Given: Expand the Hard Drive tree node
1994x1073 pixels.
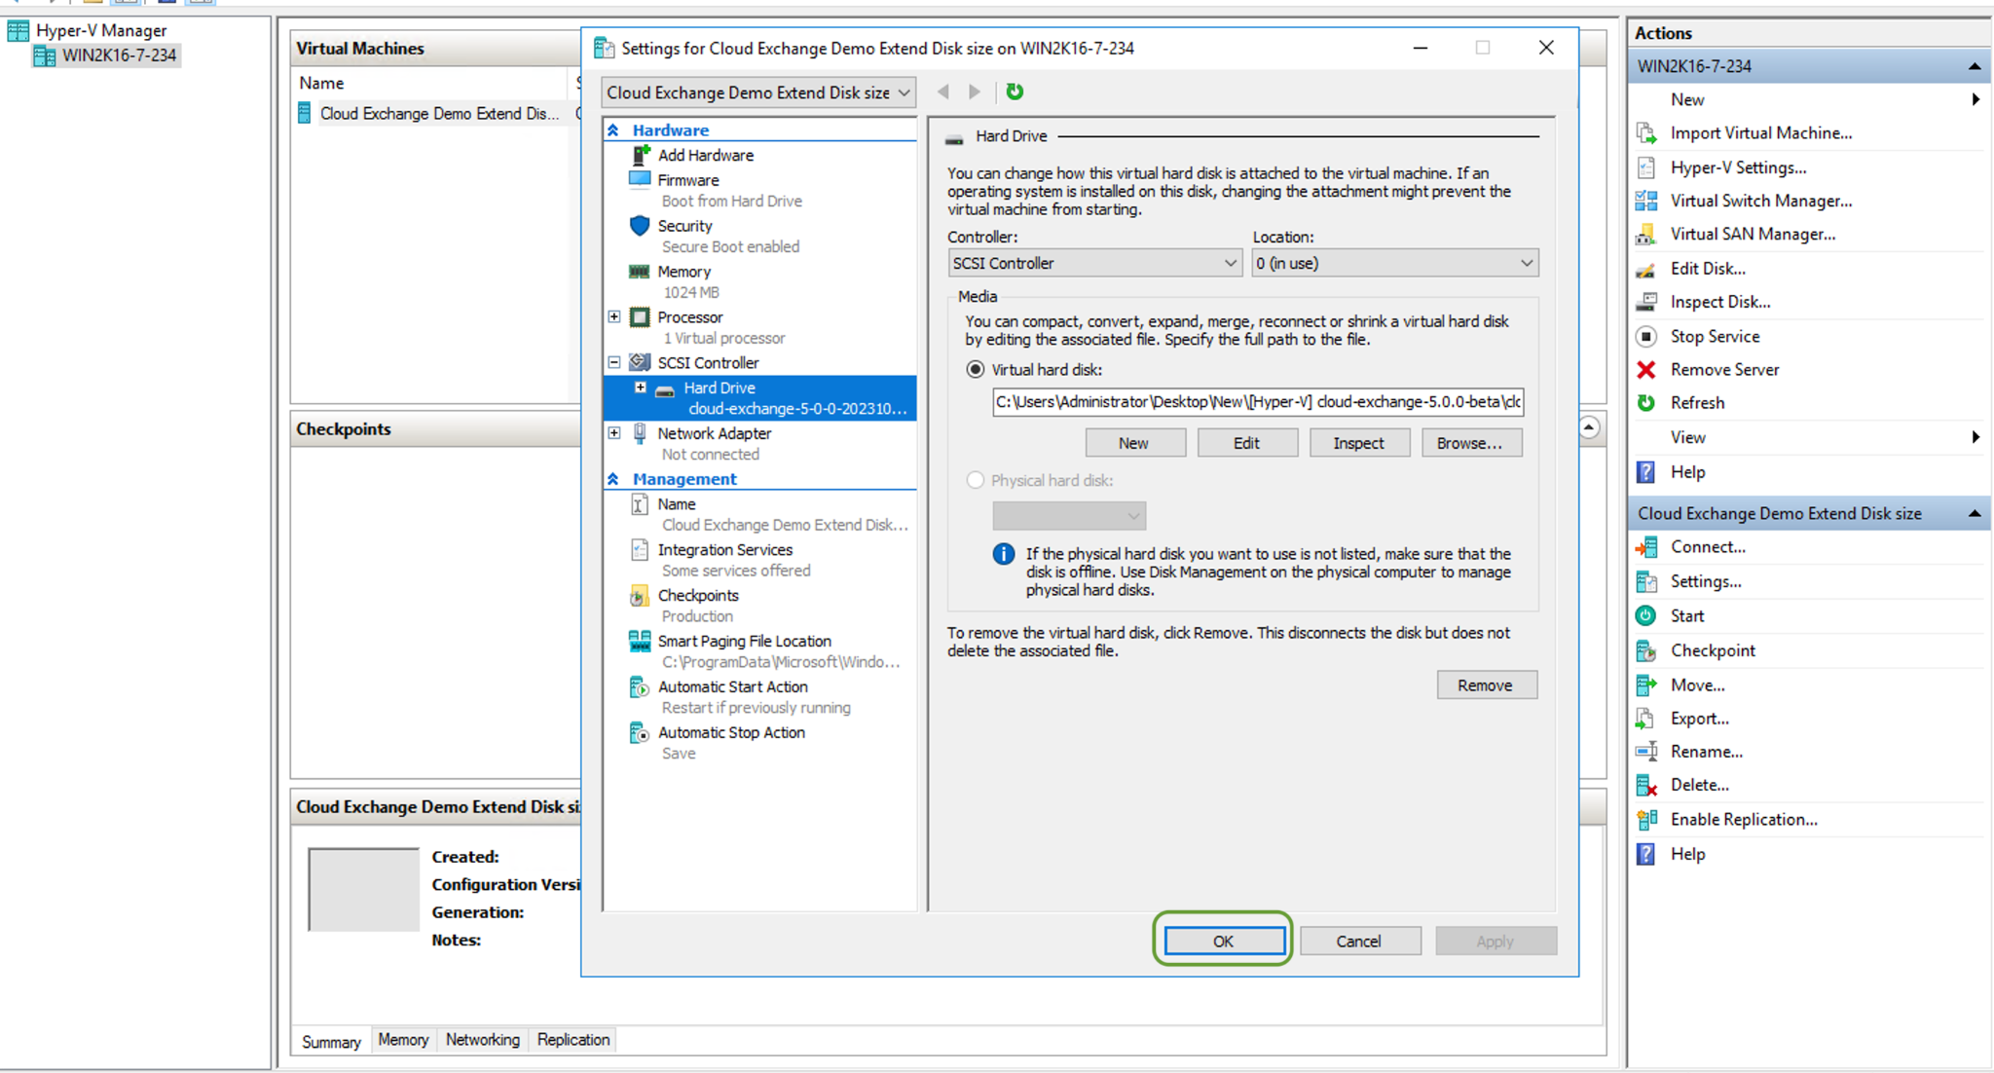Looking at the screenshot, I should (x=640, y=388).
